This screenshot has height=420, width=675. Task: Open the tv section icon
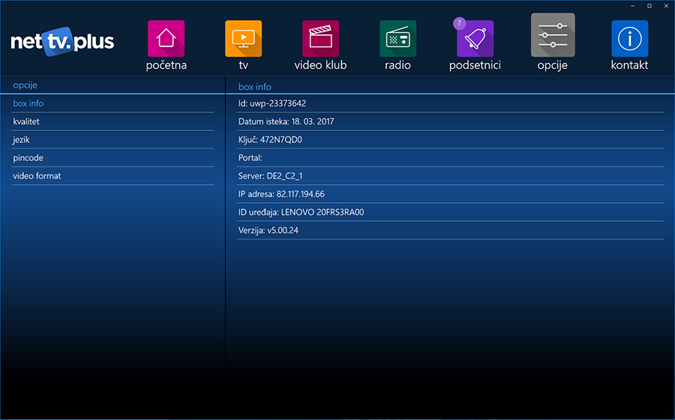point(243,39)
